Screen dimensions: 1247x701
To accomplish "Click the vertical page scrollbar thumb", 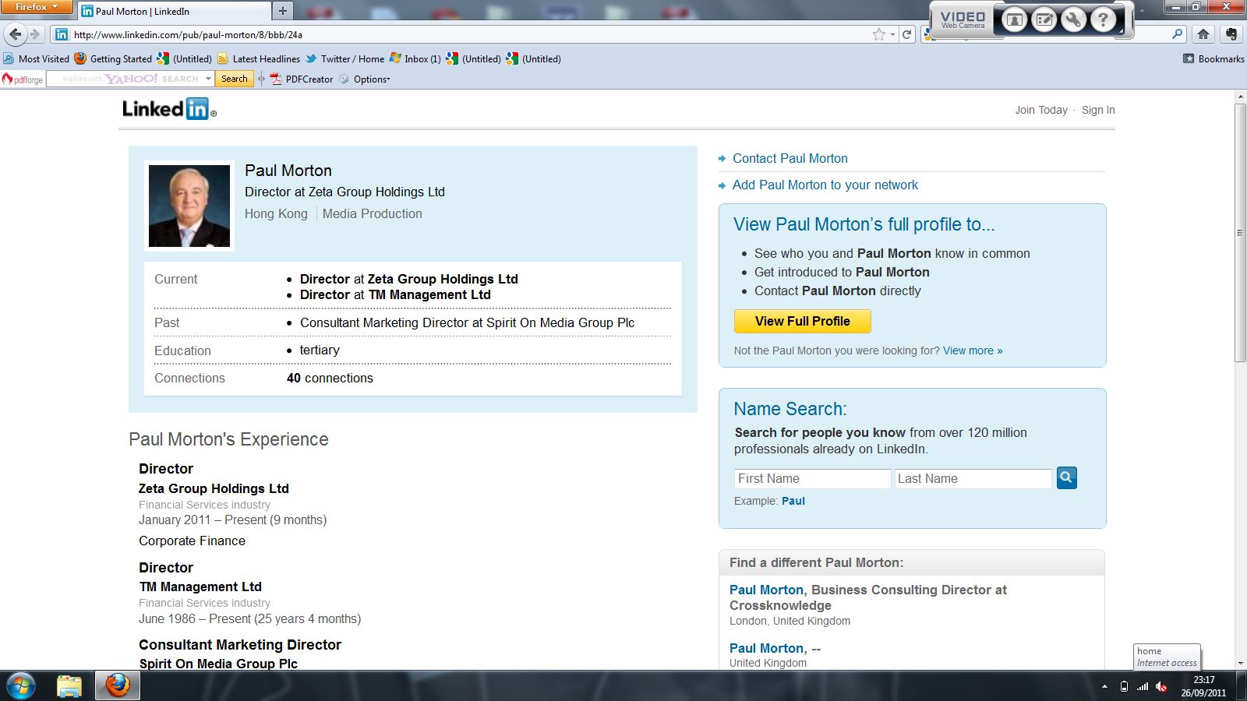I will 1240,232.
